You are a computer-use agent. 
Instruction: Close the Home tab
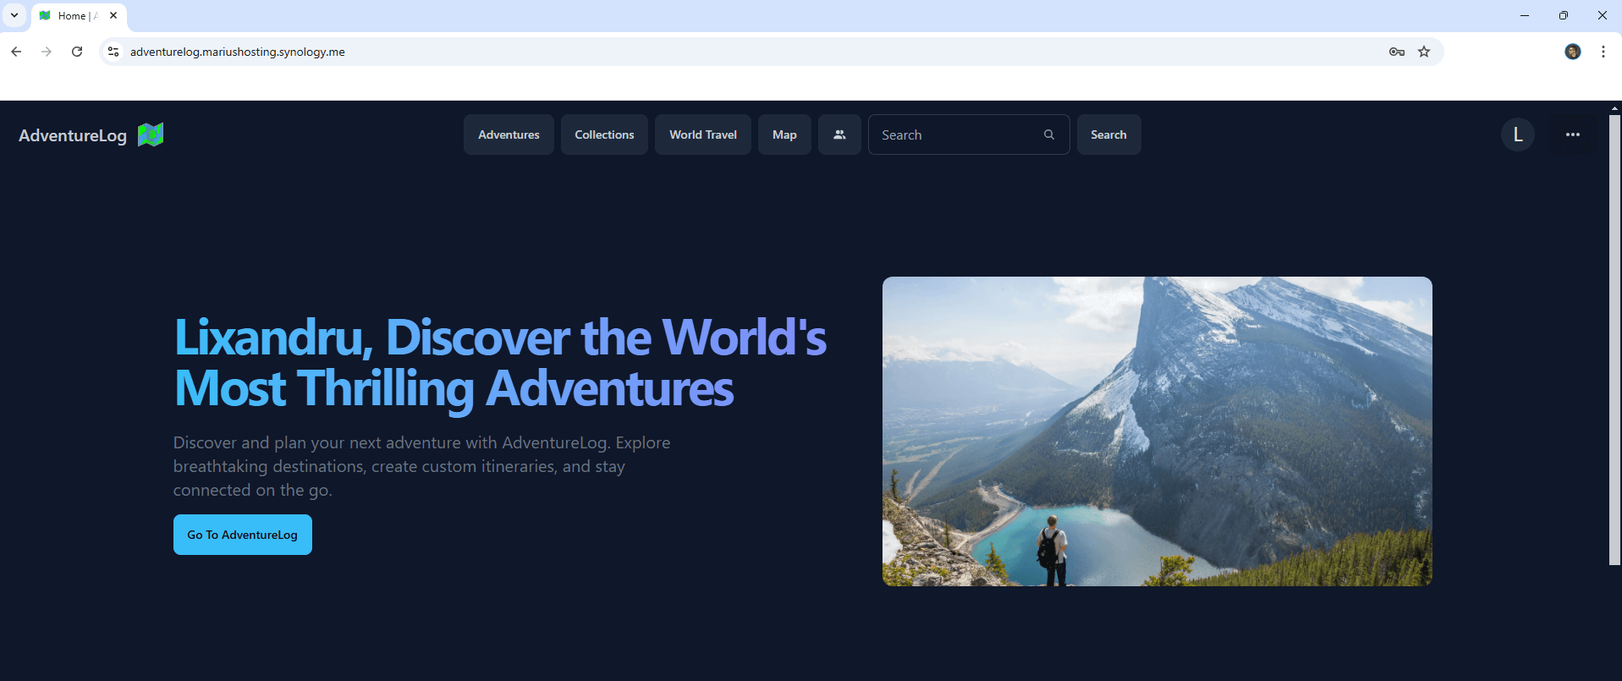pos(113,15)
